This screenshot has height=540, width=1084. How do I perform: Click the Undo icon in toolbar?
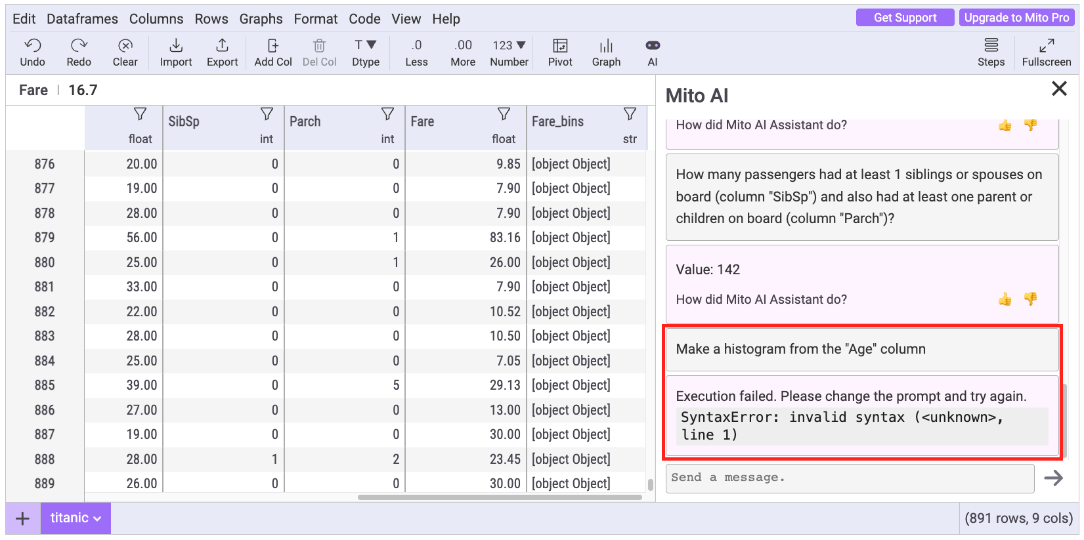pyautogui.click(x=32, y=46)
